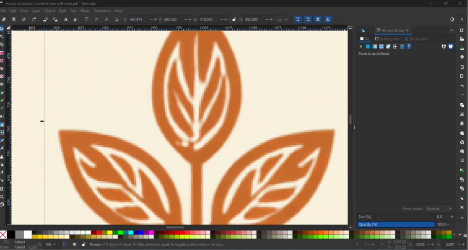Click the remove color X swatch
The height and width of the screenshot is (250, 468).
pyautogui.click(x=3, y=234)
